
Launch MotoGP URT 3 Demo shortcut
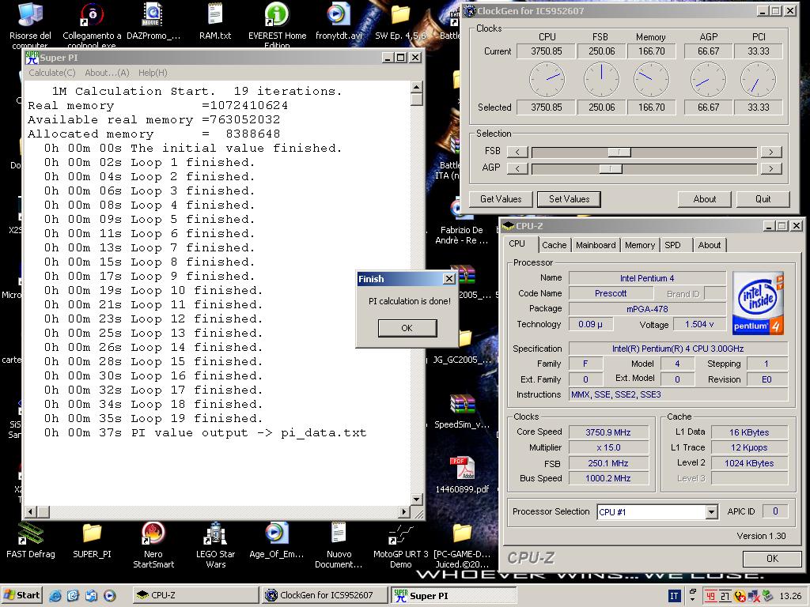[x=400, y=534]
